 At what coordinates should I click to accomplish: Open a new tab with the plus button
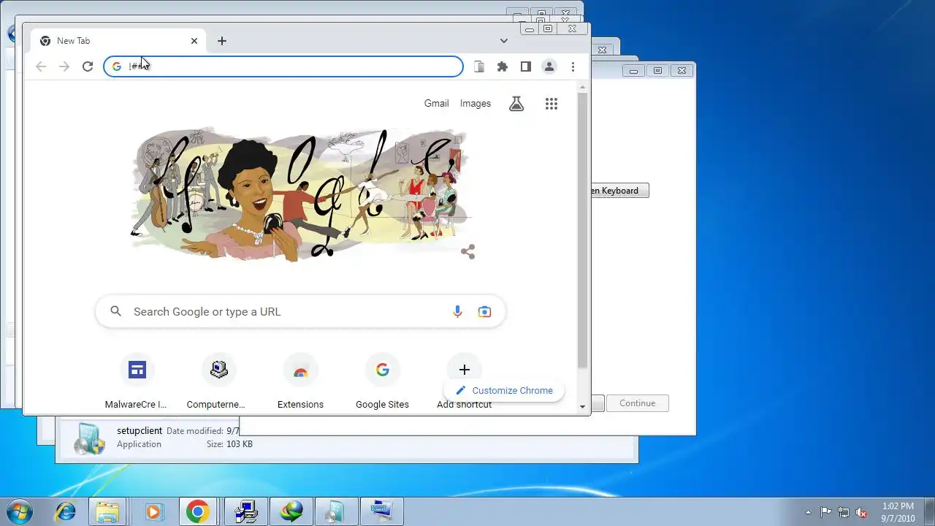[222, 41]
